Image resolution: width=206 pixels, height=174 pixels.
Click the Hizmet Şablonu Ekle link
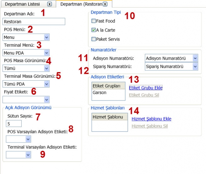tap(151, 119)
